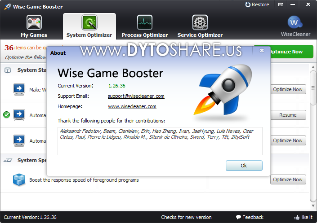
Task: Click the monitor icon beside Make W
Action: [19, 89]
